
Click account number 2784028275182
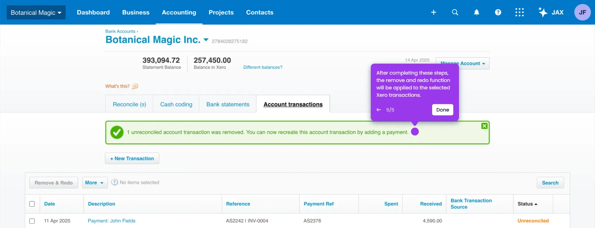point(229,41)
